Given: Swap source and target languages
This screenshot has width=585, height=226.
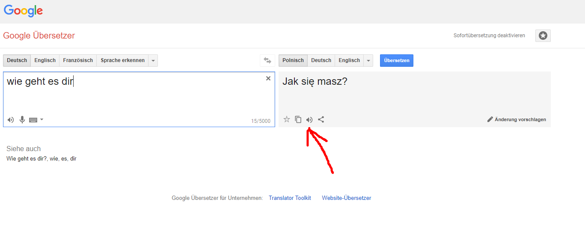Looking at the screenshot, I should coord(267,60).
